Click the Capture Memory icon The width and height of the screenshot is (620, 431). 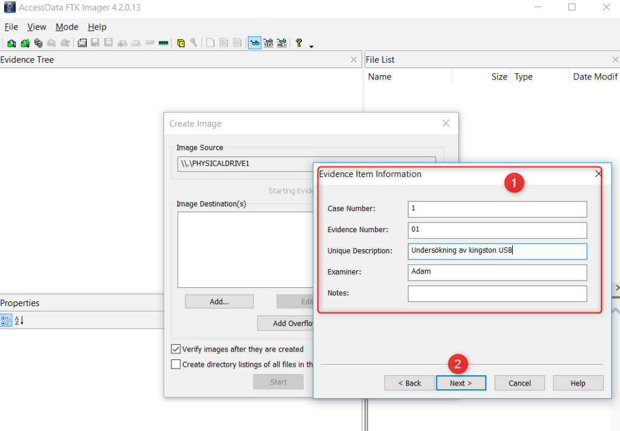click(163, 43)
